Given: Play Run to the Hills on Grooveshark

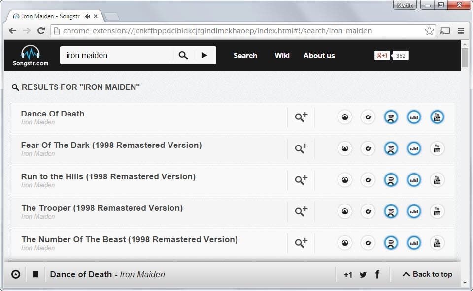Looking at the screenshot, I should click(345, 180).
